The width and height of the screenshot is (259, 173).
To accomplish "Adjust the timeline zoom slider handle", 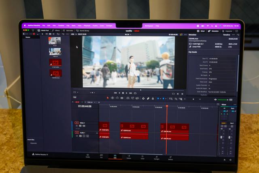I will coord(193,99).
